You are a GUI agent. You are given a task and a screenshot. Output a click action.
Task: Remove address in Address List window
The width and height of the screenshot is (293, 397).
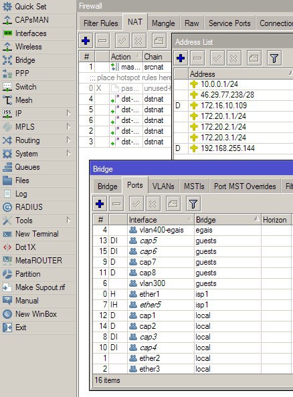(x=197, y=58)
